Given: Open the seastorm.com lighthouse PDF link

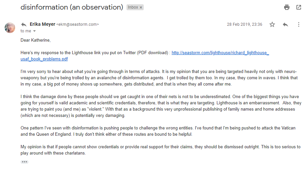Looking at the screenshot, I should pos(220,53).
